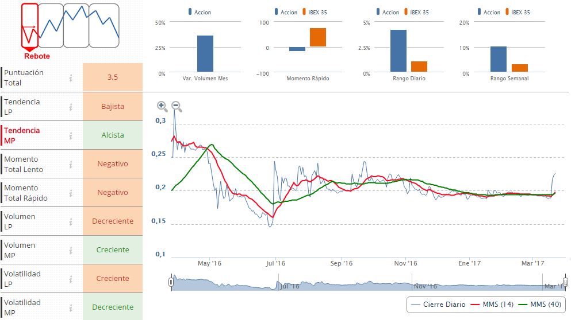Select the Puntuación Total row label
575x320 pixels.
tap(24, 77)
